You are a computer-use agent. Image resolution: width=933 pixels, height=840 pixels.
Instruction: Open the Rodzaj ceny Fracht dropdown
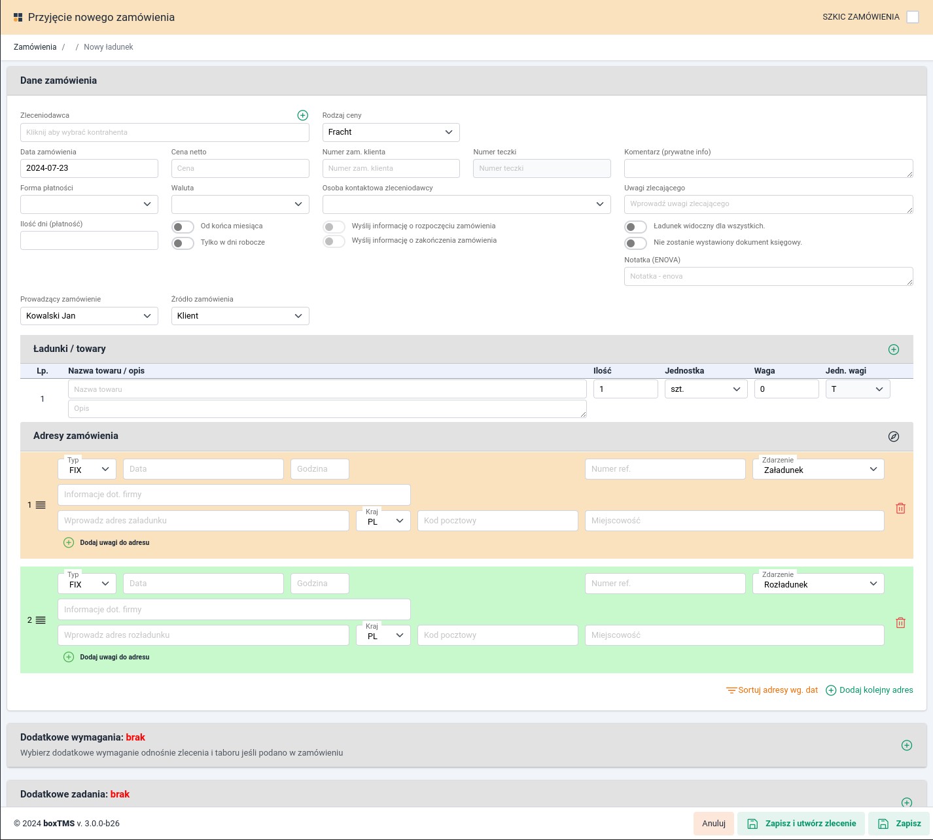coord(391,132)
